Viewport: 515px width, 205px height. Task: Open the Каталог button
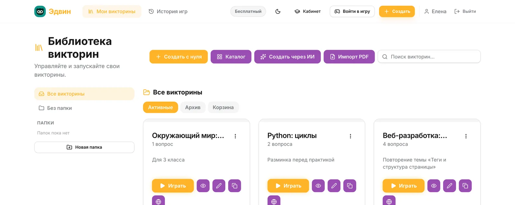click(231, 57)
